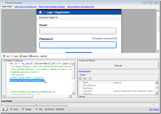Click Output grid scroll up arrow
The image size is (161, 114).
(x=156, y=82)
